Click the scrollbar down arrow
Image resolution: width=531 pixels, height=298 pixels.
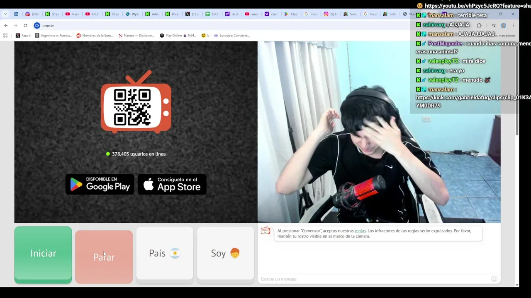pyautogui.click(x=517, y=285)
